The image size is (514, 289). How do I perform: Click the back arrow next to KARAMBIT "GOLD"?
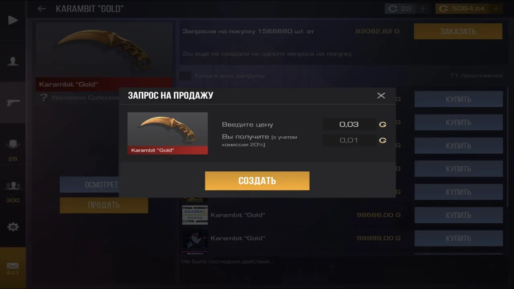pos(41,9)
